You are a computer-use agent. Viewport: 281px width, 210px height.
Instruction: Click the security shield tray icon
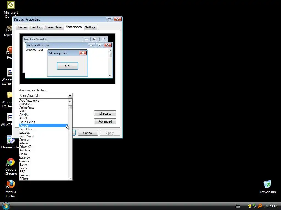tap(250, 206)
